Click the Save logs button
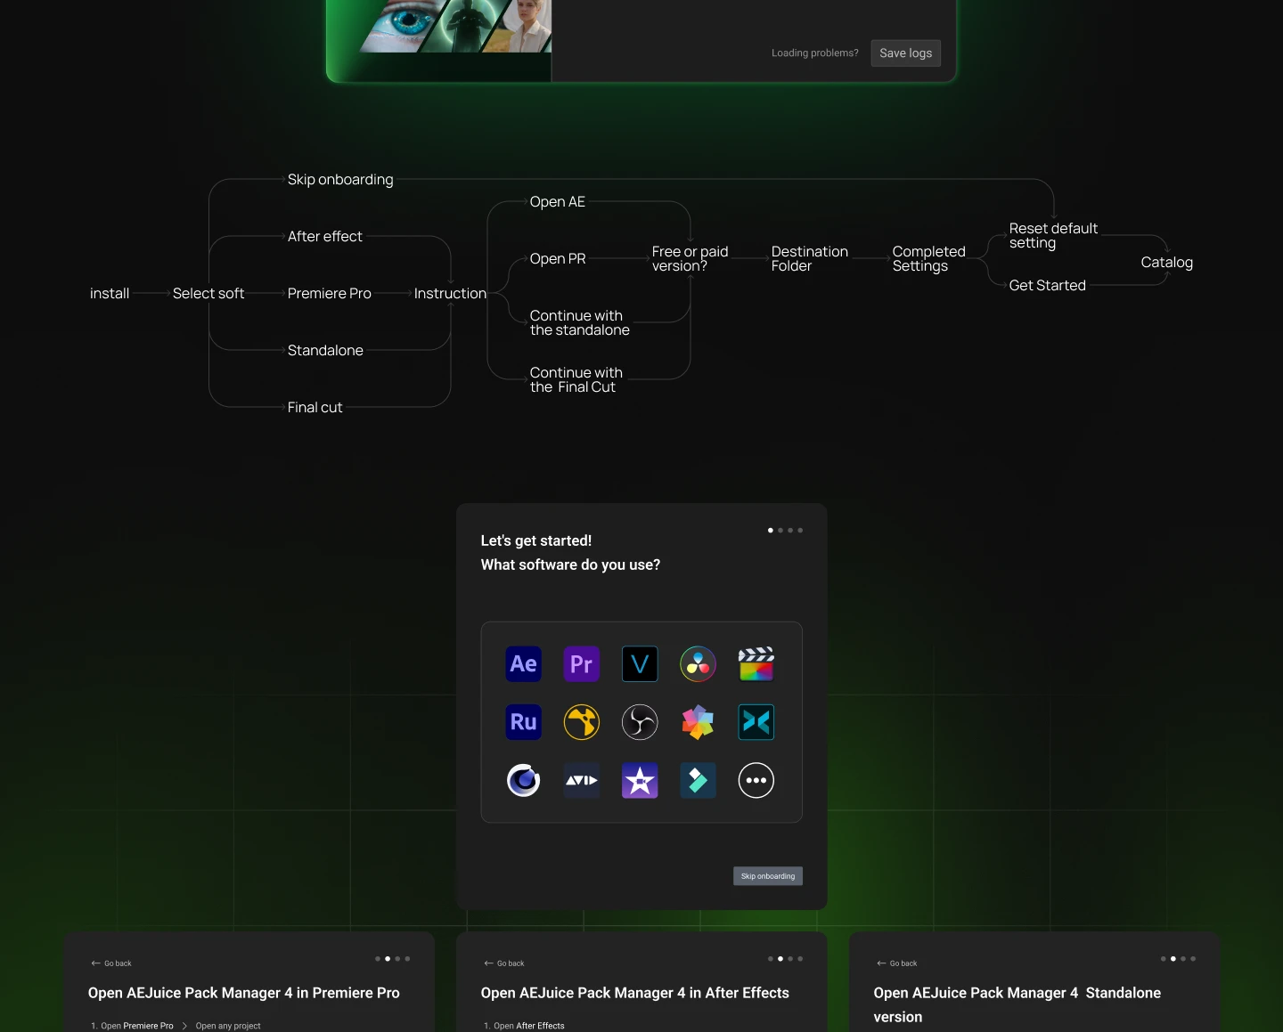 click(905, 53)
